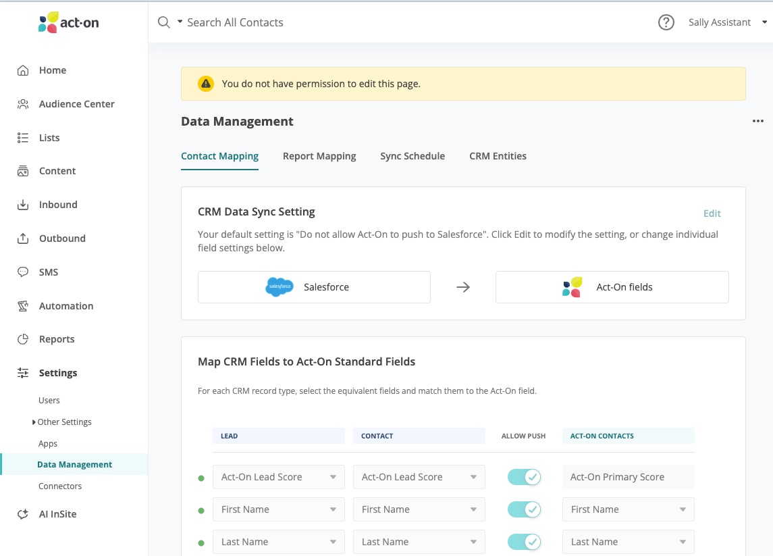Click the Settings sliders icon
The width and height of the screenshot is (773, 556).
click(x=23, y=373)
